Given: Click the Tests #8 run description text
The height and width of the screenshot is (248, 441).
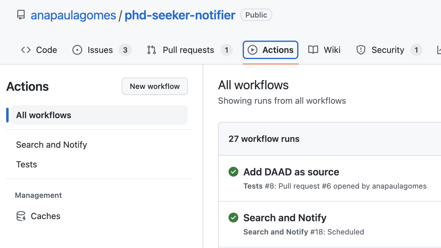Looking at the screenshot, I should [x=335, y=186].
